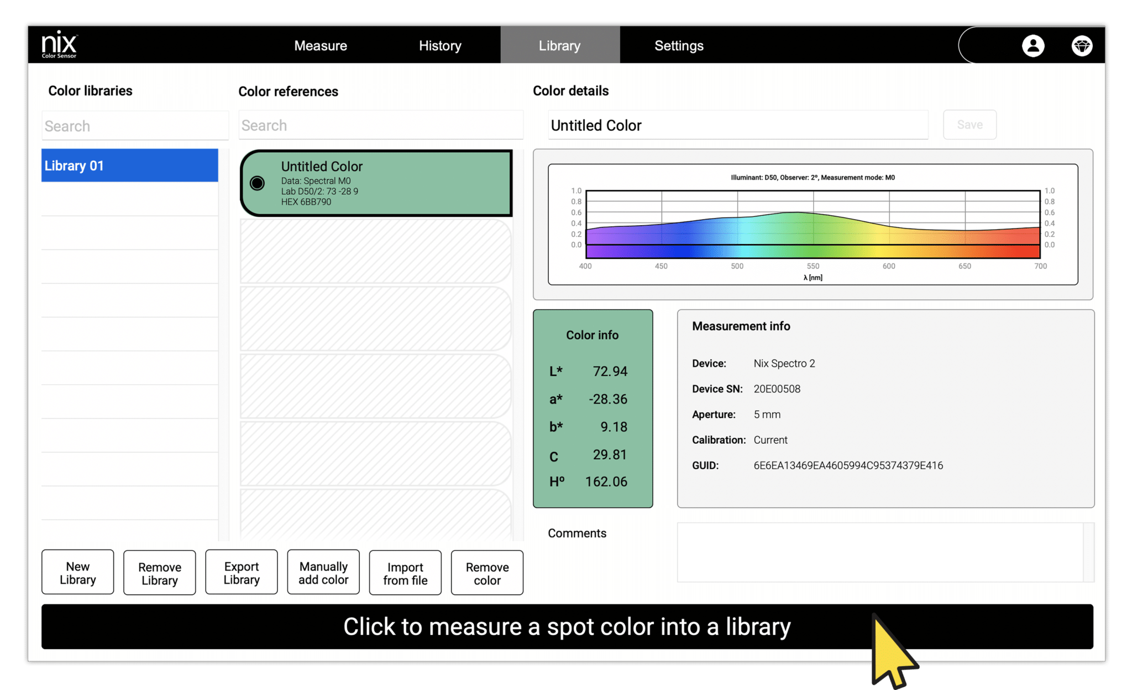Select Library 01 in color libraries
Image resolution: width=1132 pixels, height=690 pixels.
(x=130, y=166)
